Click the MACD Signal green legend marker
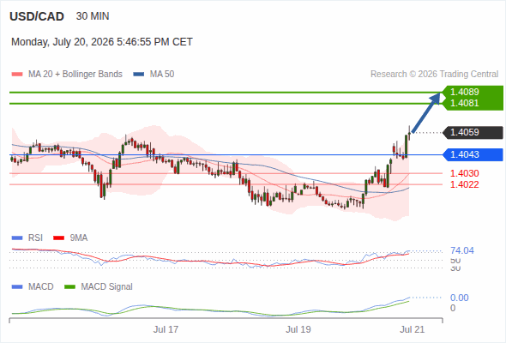This screenshot has height=343, width=506. click(69, 287)
